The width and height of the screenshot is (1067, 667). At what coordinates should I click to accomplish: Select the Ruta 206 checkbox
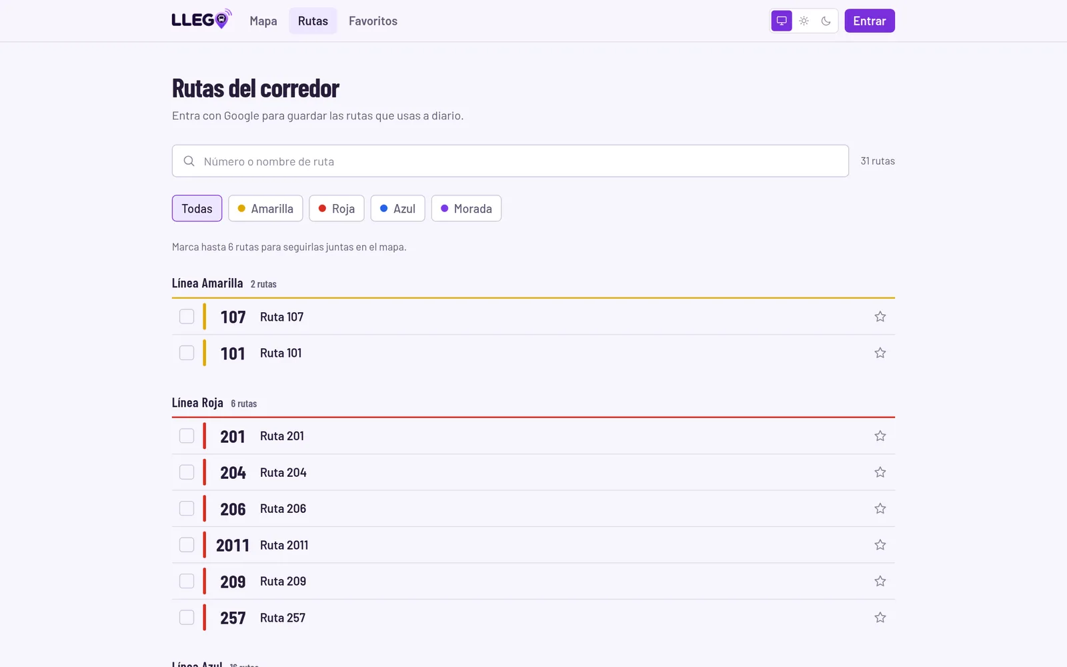click(x=187, y=509)
